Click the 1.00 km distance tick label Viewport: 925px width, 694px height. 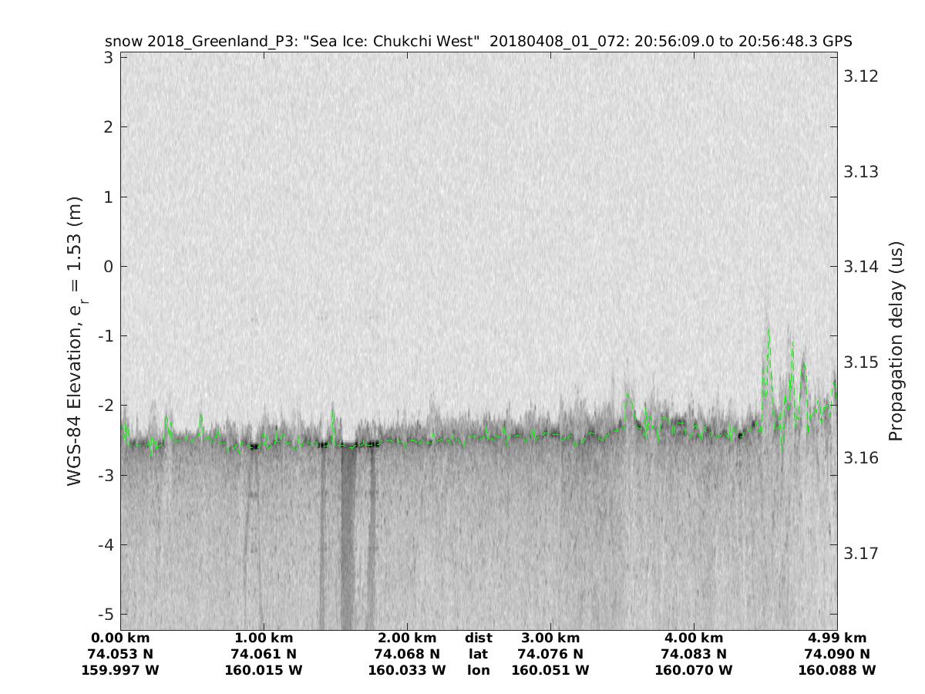click(x=264, y=638)
